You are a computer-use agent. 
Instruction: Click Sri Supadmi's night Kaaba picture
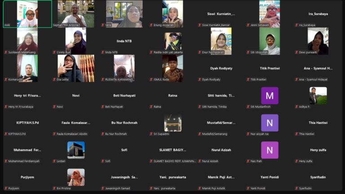173,123
